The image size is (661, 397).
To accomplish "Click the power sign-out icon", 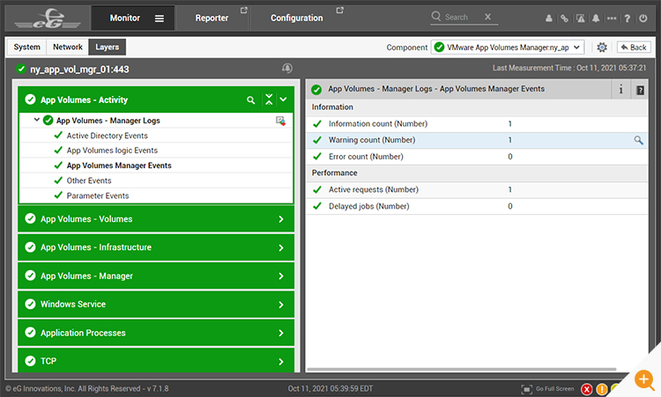I will tap(642, 18).
